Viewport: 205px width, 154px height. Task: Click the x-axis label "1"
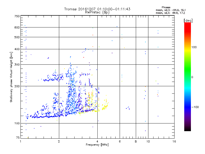pos(20,141)
